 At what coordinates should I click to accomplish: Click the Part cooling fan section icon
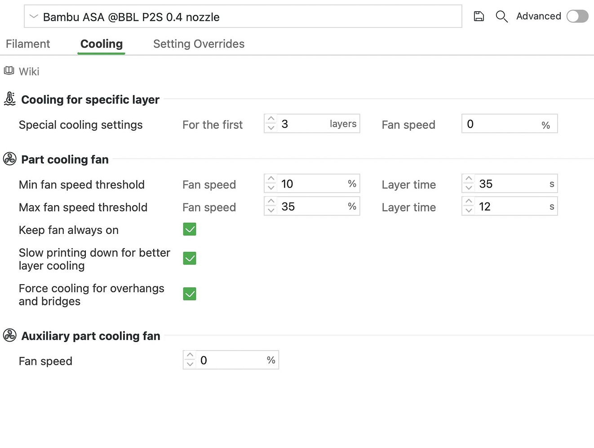click(9, 159)
